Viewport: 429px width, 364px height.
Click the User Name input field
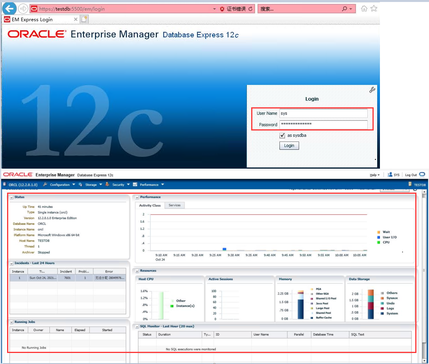coord(323,114)
